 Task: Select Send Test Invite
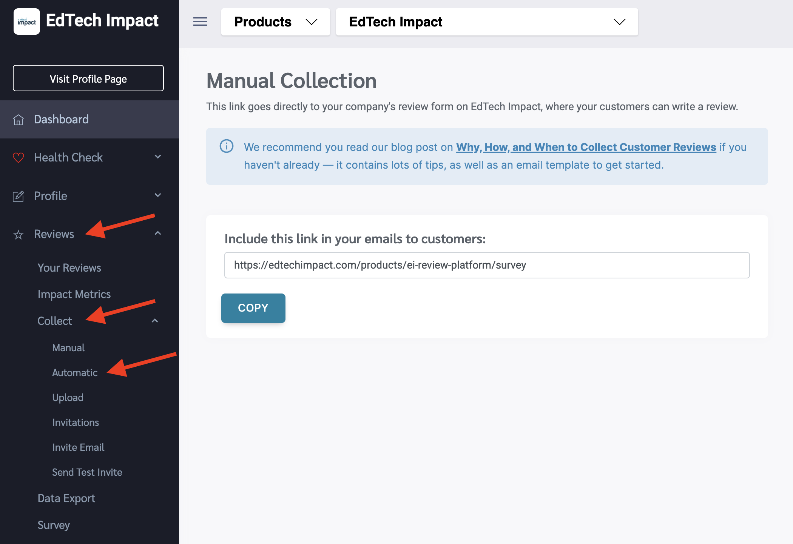coord(87,472)
